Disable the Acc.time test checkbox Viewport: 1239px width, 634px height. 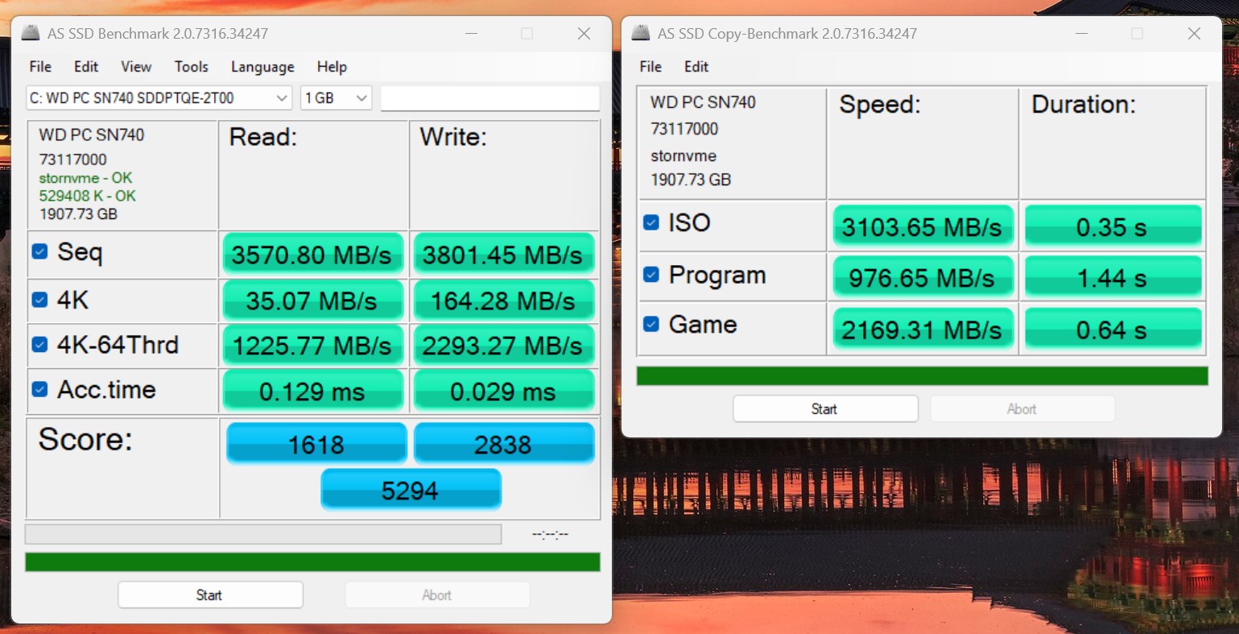pos(39,390)
